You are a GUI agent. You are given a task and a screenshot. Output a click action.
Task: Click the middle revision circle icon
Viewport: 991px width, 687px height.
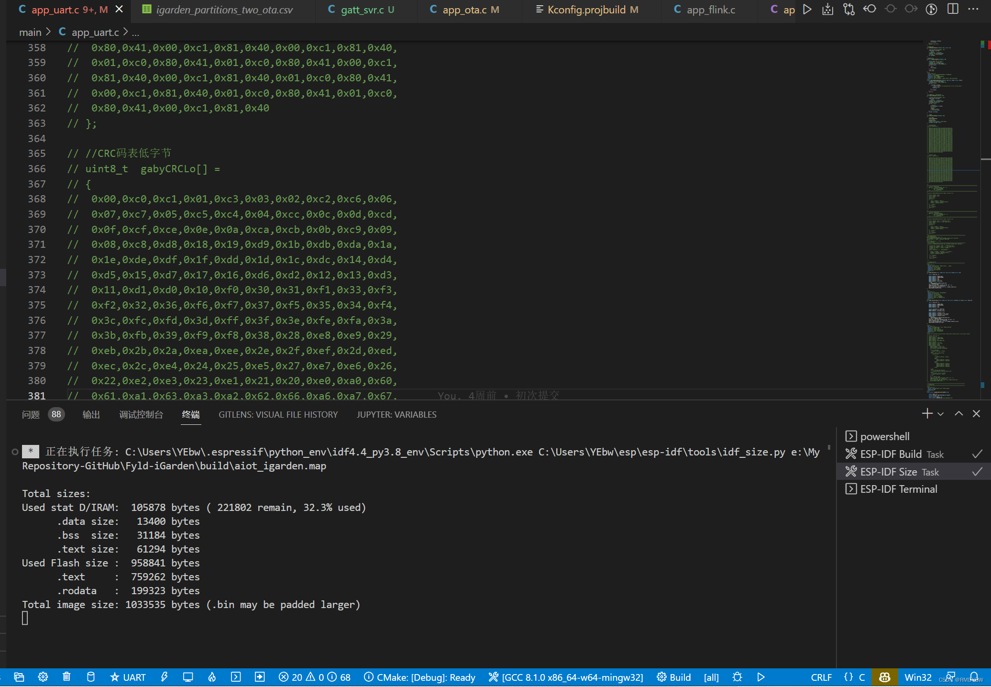click(x=890, y=9)
